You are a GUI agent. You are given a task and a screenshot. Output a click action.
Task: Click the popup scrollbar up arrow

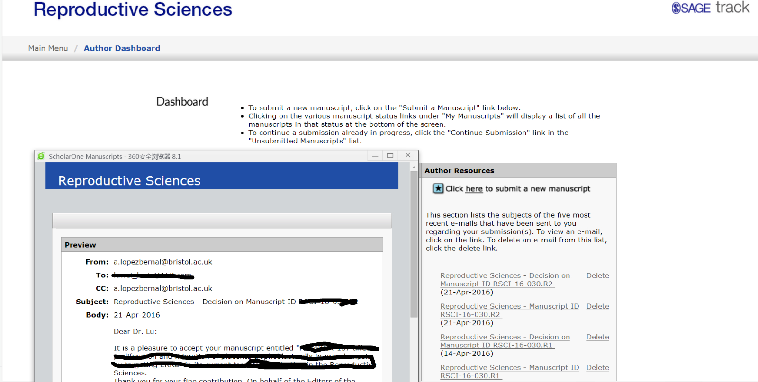pos(414,167)
